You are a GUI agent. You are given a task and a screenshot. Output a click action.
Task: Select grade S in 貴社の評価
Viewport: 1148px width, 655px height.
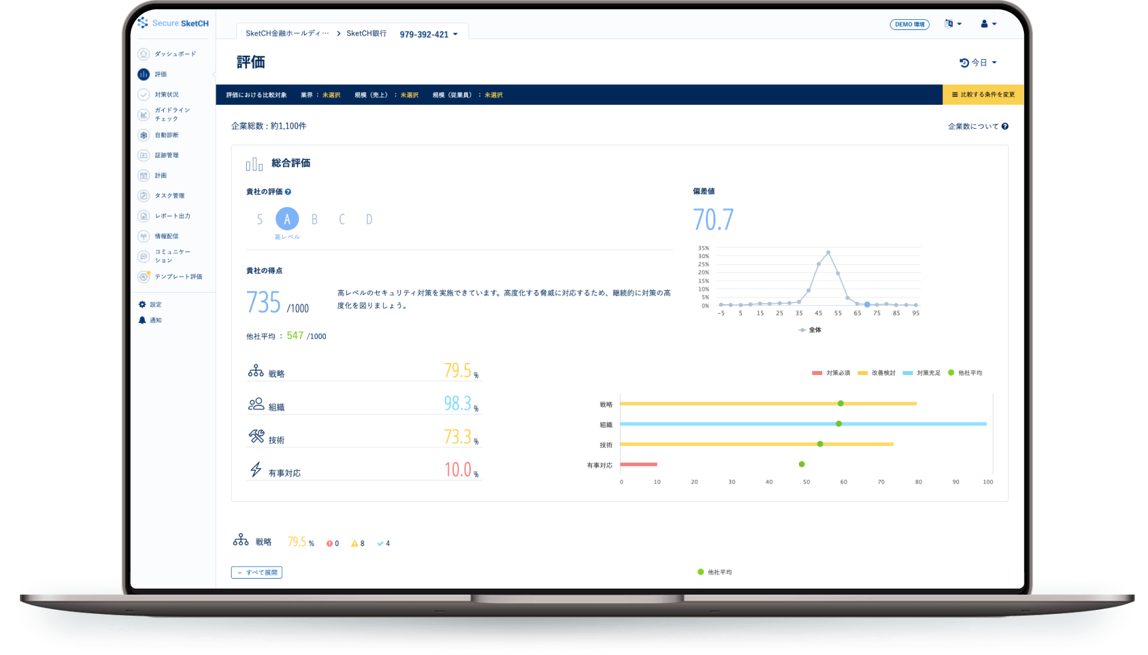[259, 219]
